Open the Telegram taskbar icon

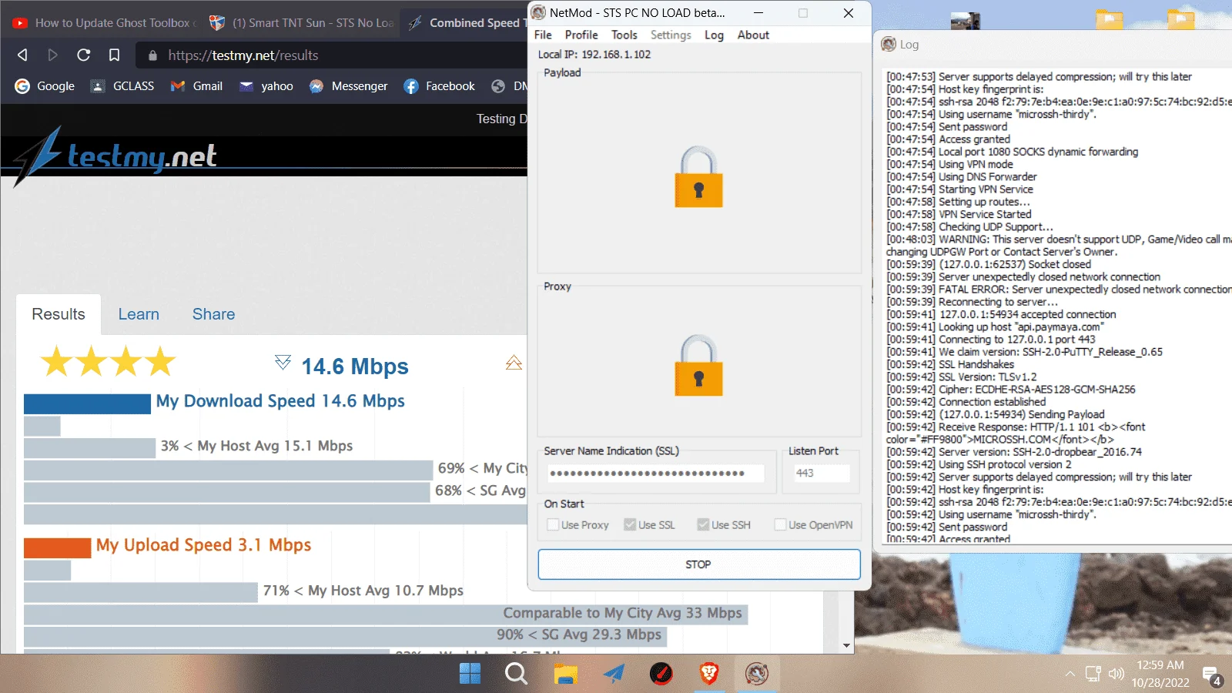click(x=614, y=674)
